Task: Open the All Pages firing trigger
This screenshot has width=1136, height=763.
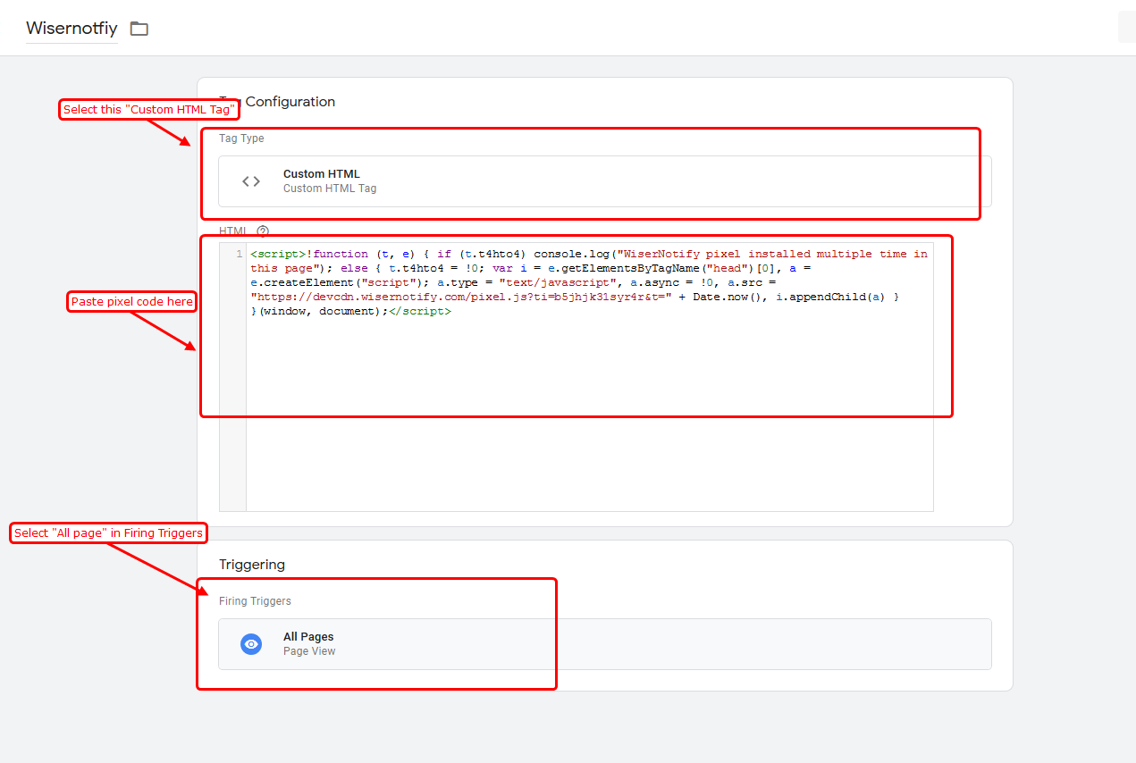Action: (604, 644)
